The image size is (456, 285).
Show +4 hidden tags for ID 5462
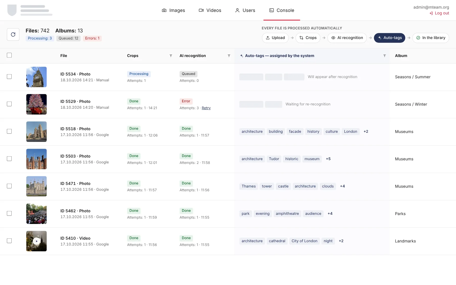click(x=330, y=214)
